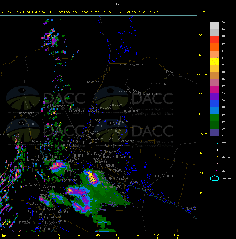The image size is (236, 239).
Task: Click the 'L_Asuncion' place label
Action: [x=129, y=111]
